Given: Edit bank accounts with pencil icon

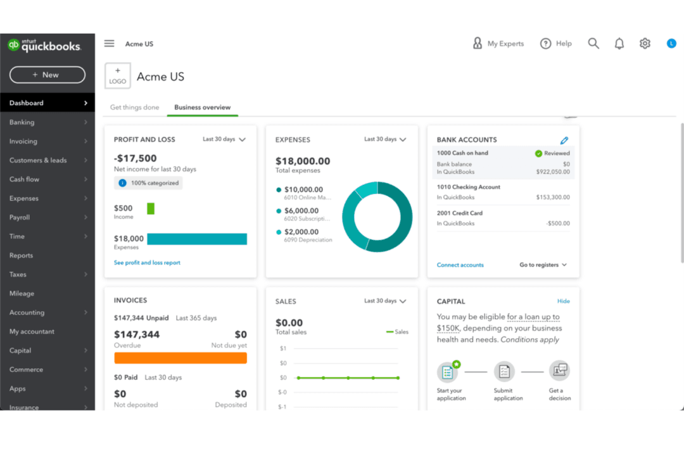Looking at the screenshot, I should [564, 140].
